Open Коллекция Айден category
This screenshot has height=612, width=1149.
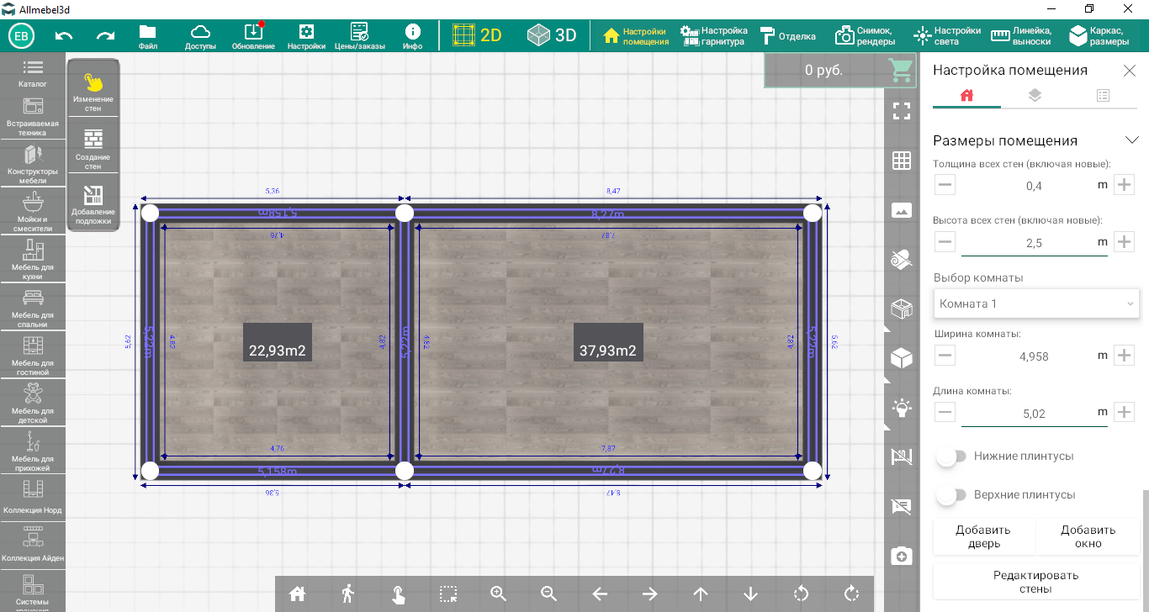[33, 546]
